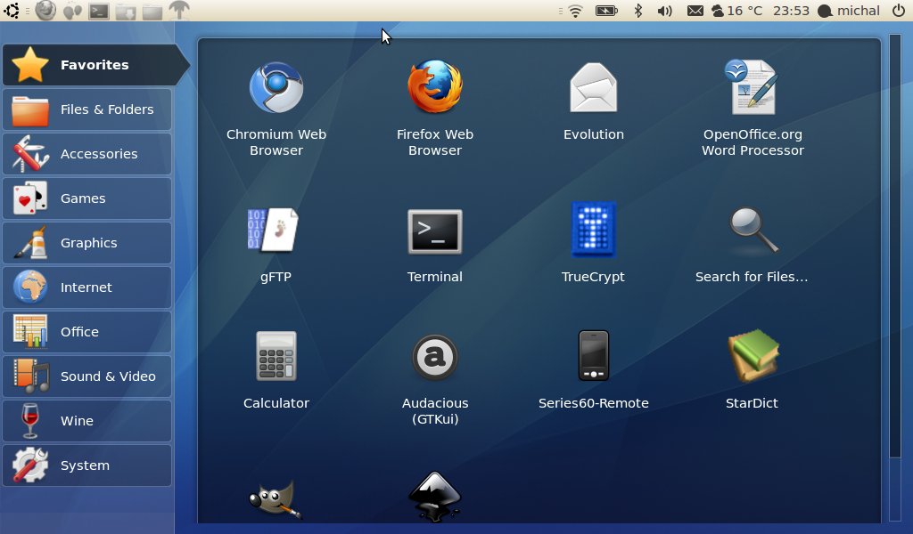Screen dimensions: 913x534
Task: Open the michal user menu
Action: [x=849, y=11]
